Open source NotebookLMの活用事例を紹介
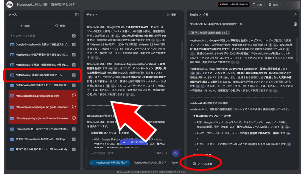This screenshot has height=174, width=305. click(x=42, y=85)
